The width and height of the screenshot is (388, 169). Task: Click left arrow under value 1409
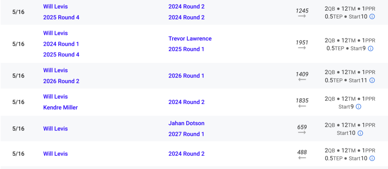point(302,79)
